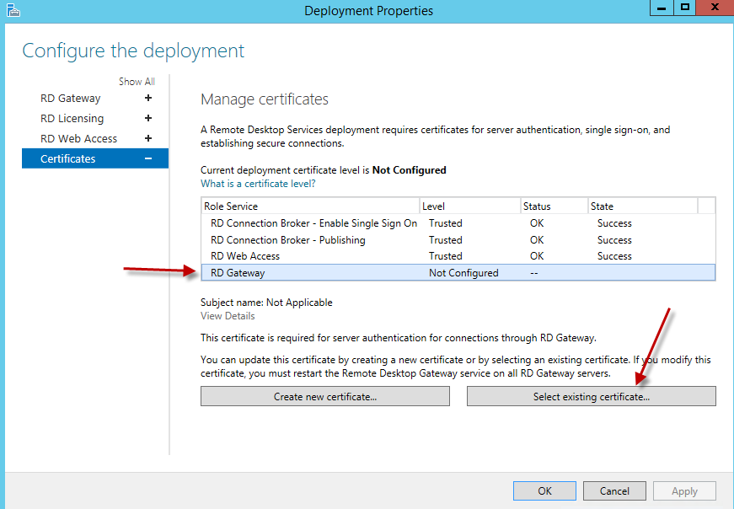Screen dimensions: 734x509
Task: Expand the RD Licensing section
Action: pos(148,118)
